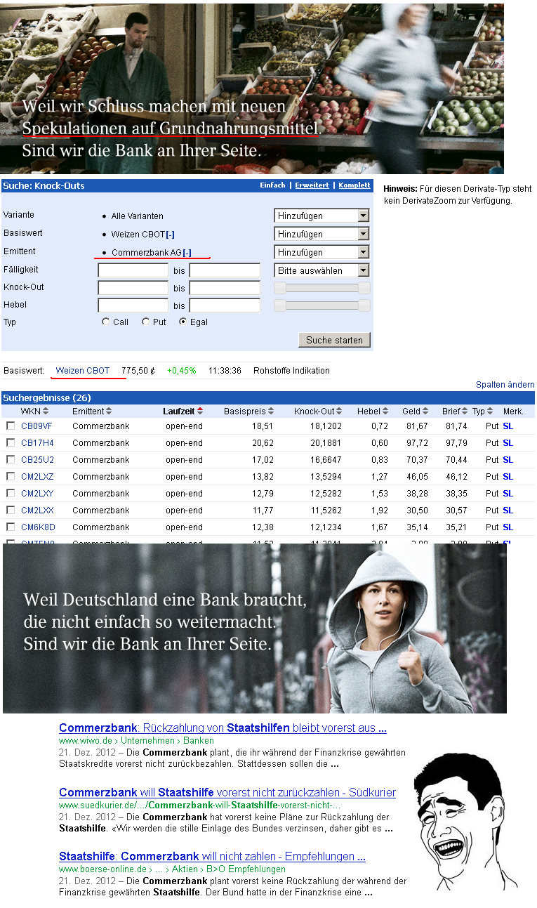Click the Fälligkeit start input field
537x908 pixels.
[x=133, y=270]
